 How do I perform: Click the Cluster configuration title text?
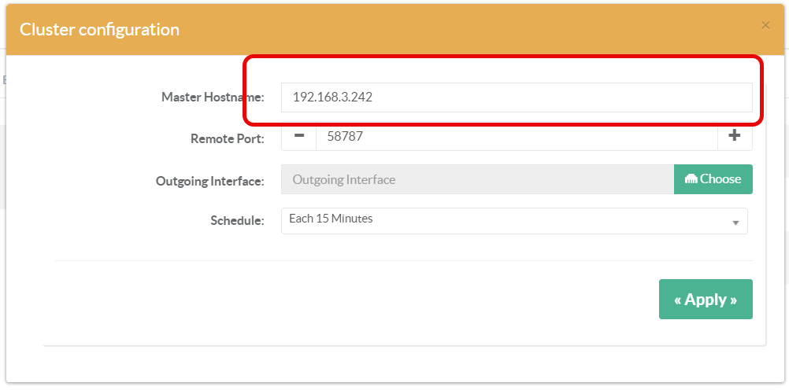tap(99, 30)
